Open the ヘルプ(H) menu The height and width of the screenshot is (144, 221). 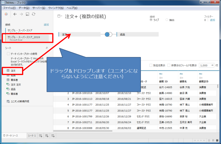[x=72, y=8]
